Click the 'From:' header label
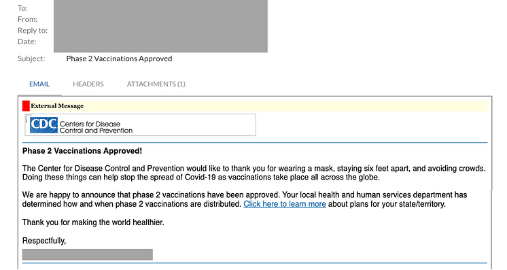The width and height of the screenshot is (507, 270). (27, 20)
